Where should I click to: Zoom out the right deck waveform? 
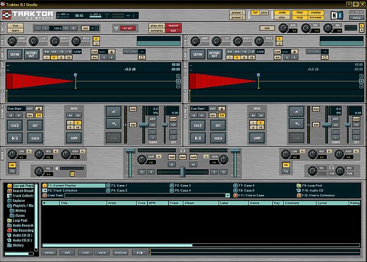[361, 86]
